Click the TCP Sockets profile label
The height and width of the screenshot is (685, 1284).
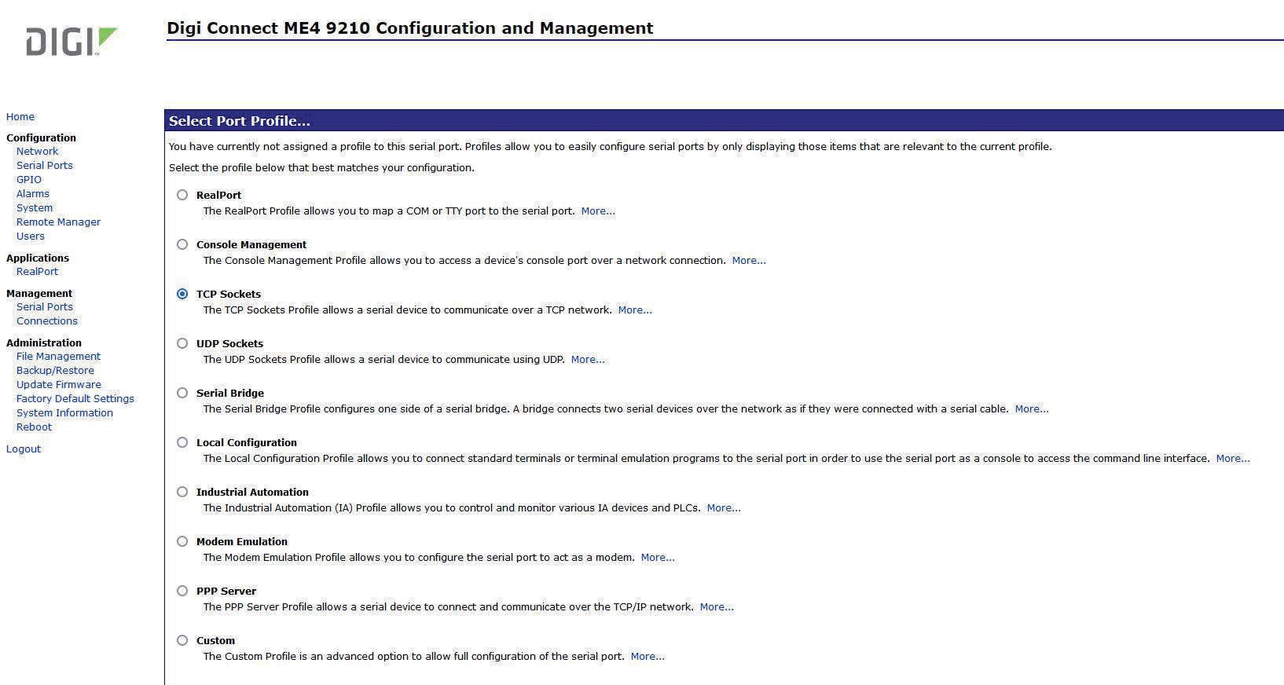(229, 294)
